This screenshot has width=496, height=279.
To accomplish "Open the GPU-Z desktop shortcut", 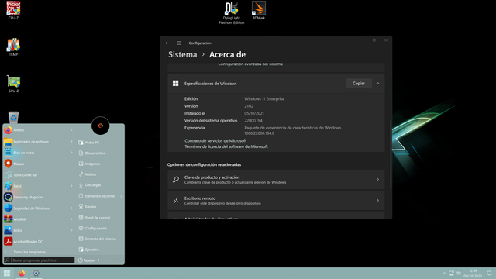I will coord(13,84).
